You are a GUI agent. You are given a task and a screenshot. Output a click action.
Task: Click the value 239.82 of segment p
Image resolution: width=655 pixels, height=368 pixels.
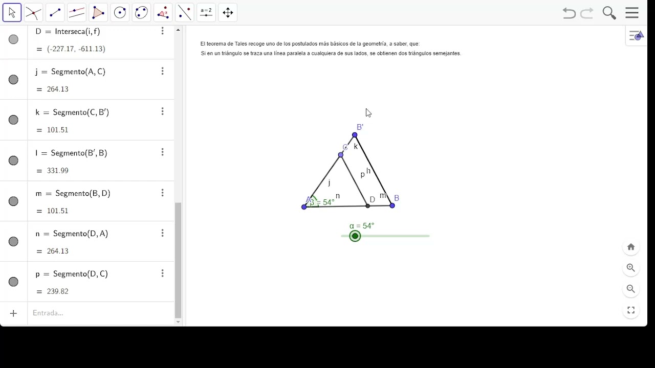(x=57, y=292)
